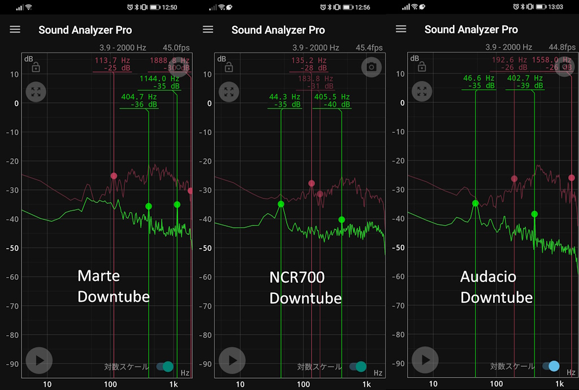
Task: Open hamburger menu in NCR700 Downtube screen
Action: point(208,30)
